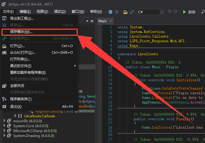The height and width of the screenshot is (143, 205).
Task: Click the mscorlib assembly icon
Action: (x=9, y=121)
